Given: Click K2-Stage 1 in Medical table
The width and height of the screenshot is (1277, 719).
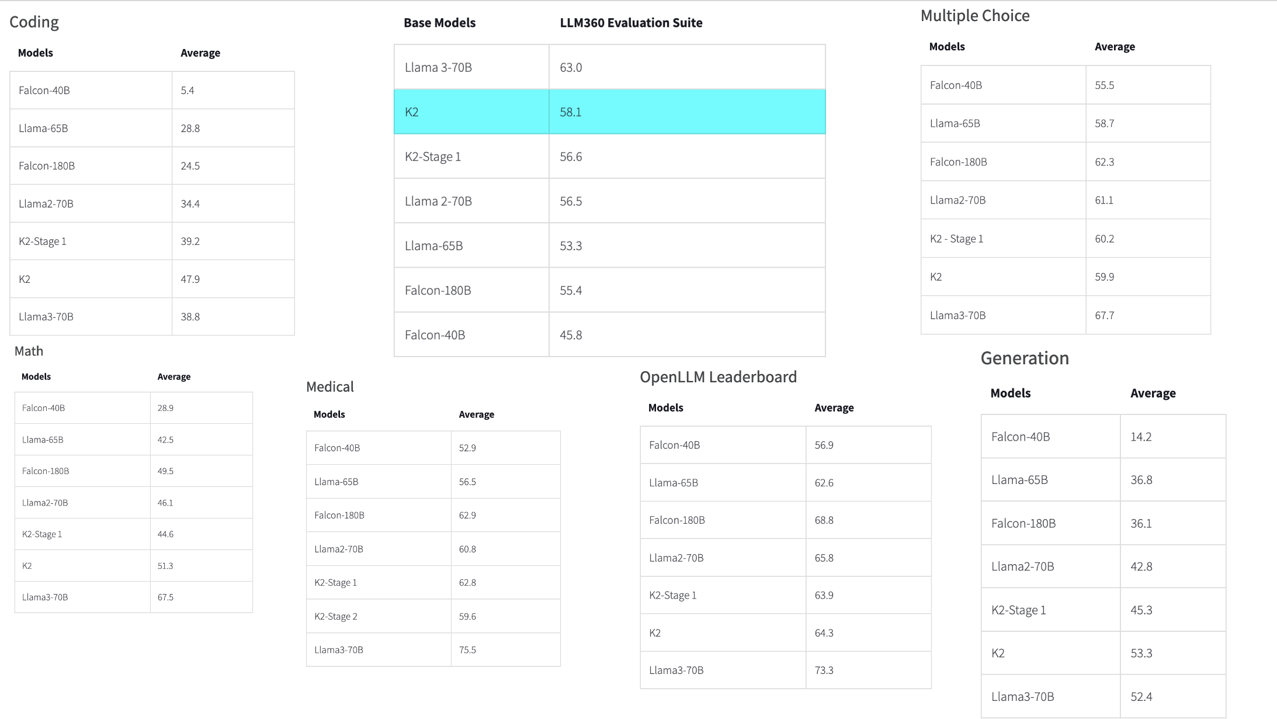Looking at the screenshot, I should (336, 582).
